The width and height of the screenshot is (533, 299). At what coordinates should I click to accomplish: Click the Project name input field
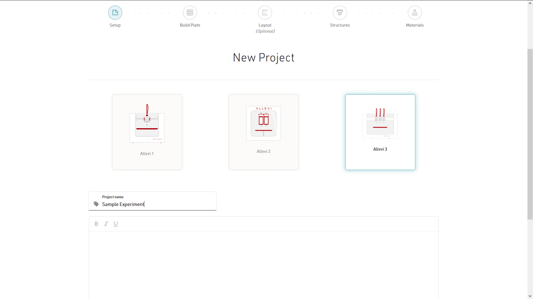(x=153, y=201)
